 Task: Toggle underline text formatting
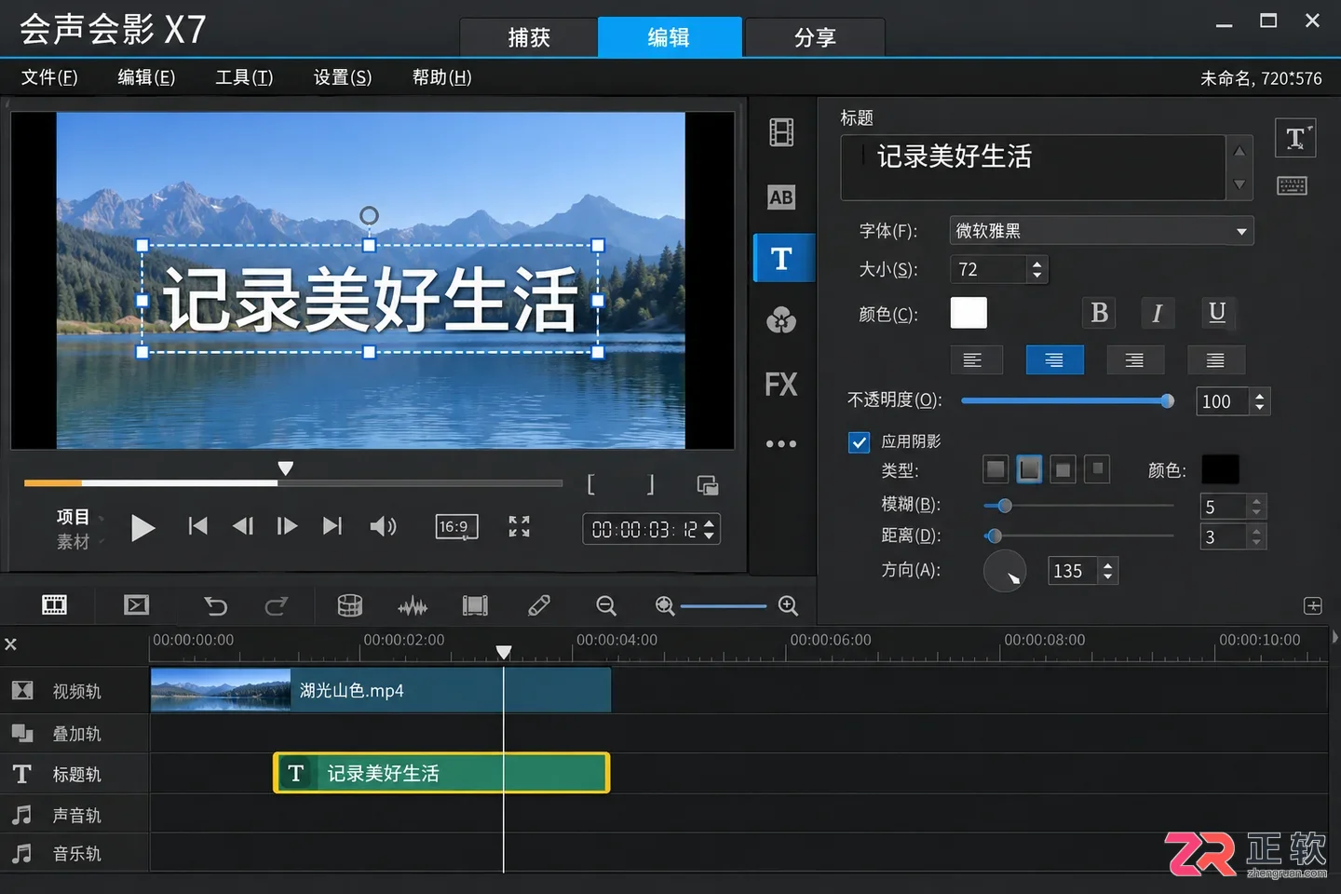coord(1216,313)
